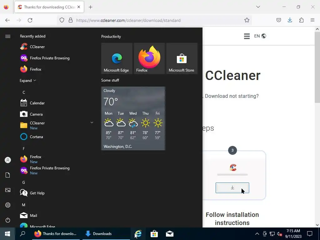320x240 pixels.
Task: Open Documents shortcut in Start sidebar
Action: point(8,175)
